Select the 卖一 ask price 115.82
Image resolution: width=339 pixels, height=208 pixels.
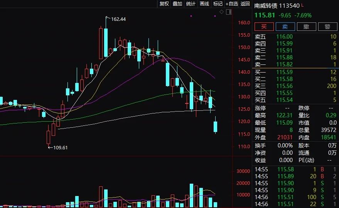285,64
